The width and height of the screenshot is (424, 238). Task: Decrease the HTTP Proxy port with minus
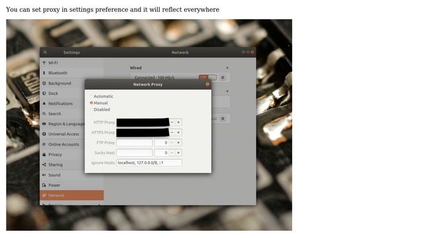pos(172,122)
